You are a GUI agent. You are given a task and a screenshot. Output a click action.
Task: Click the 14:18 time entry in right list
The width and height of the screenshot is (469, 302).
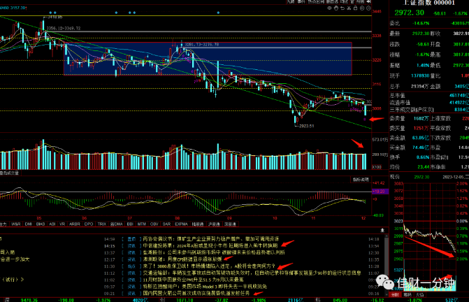coord(373,239)
